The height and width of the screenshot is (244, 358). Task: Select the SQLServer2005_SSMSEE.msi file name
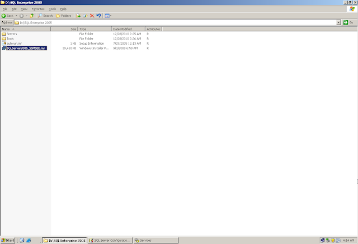26,48
